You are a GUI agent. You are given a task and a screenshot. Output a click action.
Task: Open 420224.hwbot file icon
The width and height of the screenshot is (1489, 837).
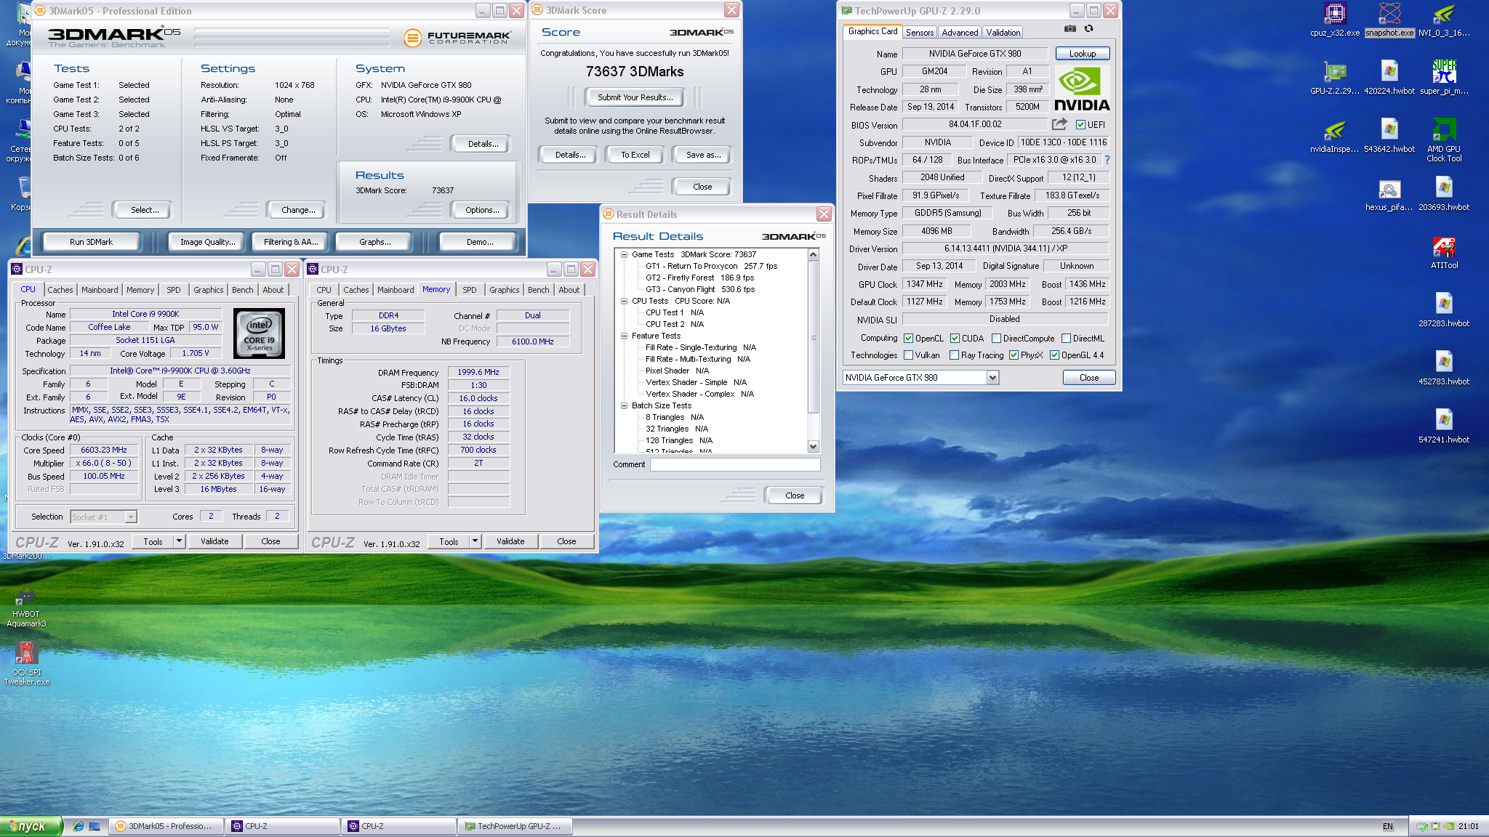point(1389,78)
